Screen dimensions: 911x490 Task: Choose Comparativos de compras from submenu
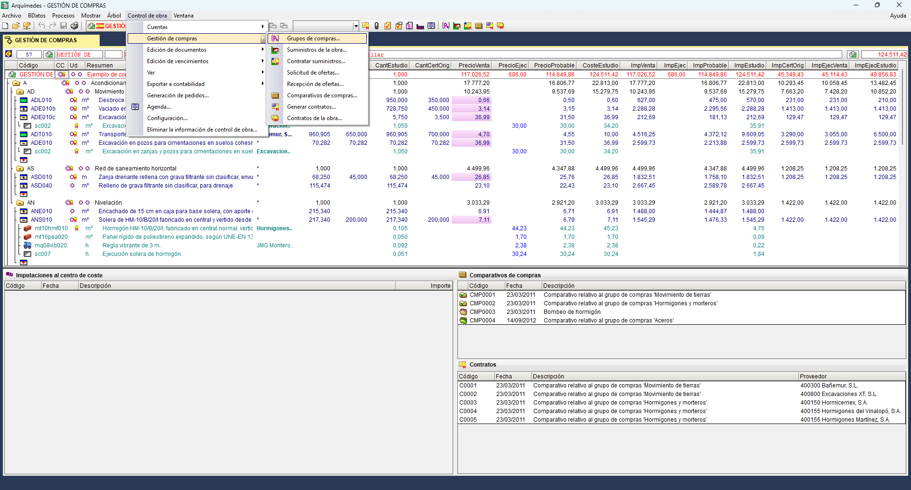tap(322, 95)
